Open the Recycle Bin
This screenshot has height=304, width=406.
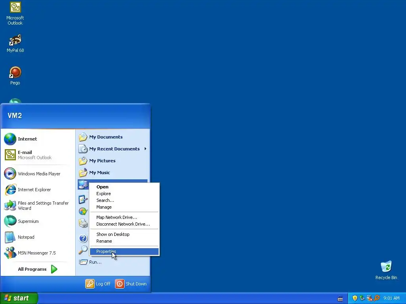tap(386, 270)
